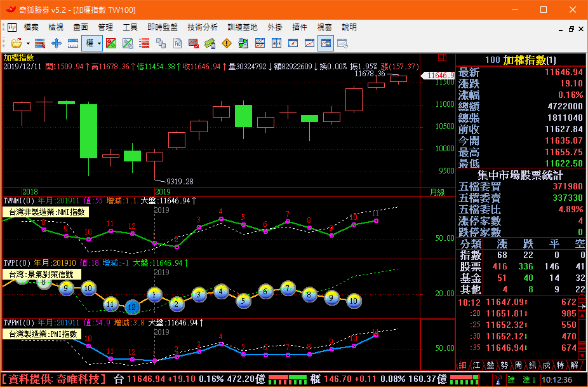
Task: Expand the arrow beside the folder icon
Action: (x=28, y=44)
